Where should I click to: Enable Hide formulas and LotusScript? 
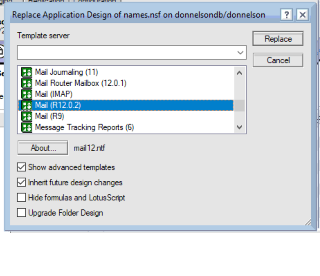point(21,197)
